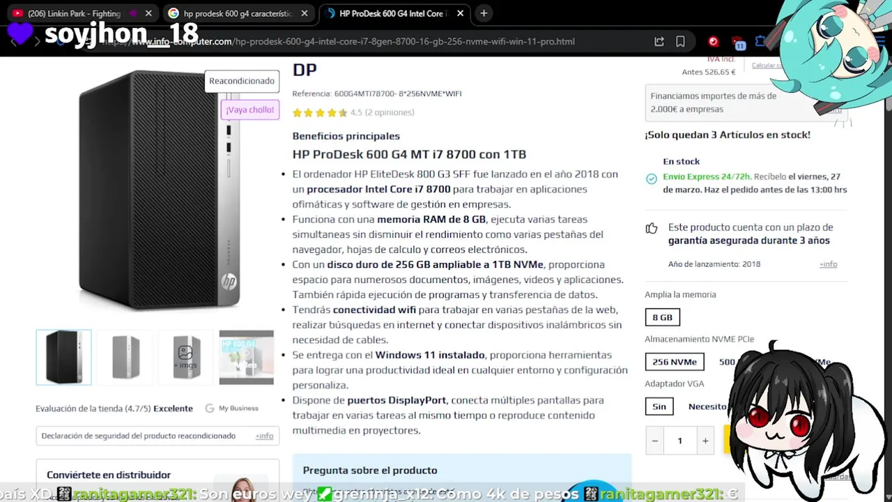Click the Evaluación de la tienda (4.7/5) Excelente text
Viewport: 892px width, 502px height.
coord(114,409)
